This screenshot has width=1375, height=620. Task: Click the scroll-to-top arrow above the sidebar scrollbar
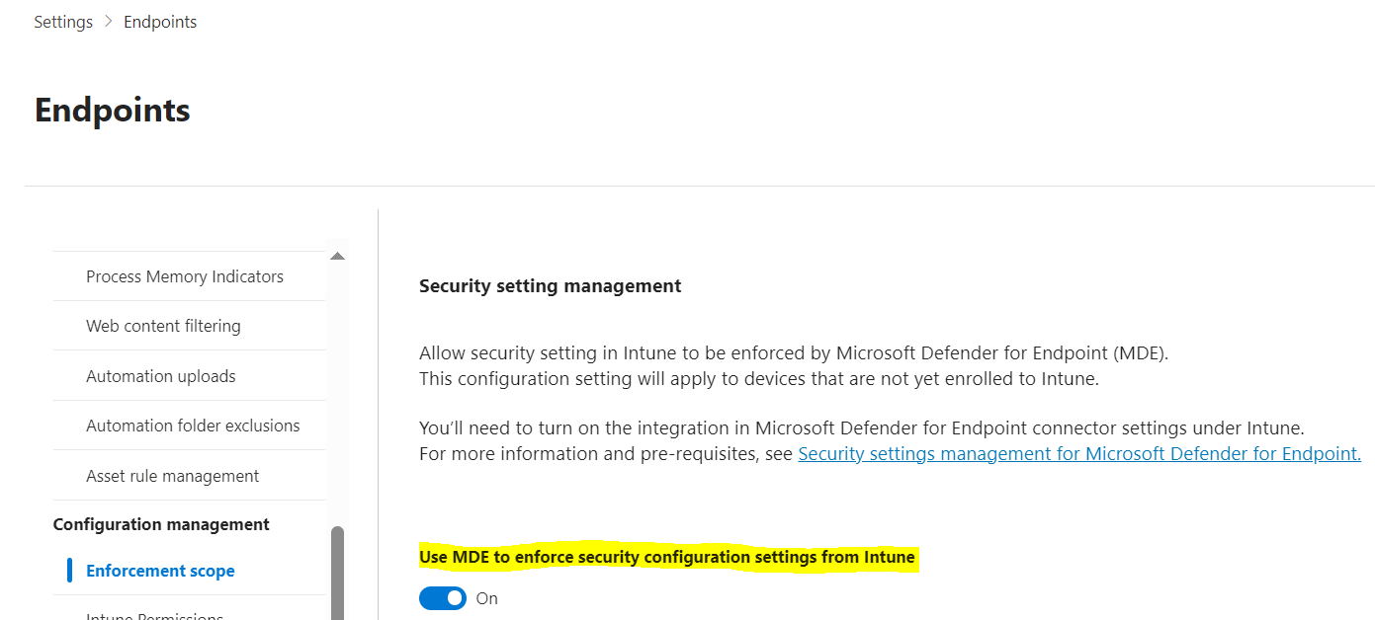pos(337,256)
